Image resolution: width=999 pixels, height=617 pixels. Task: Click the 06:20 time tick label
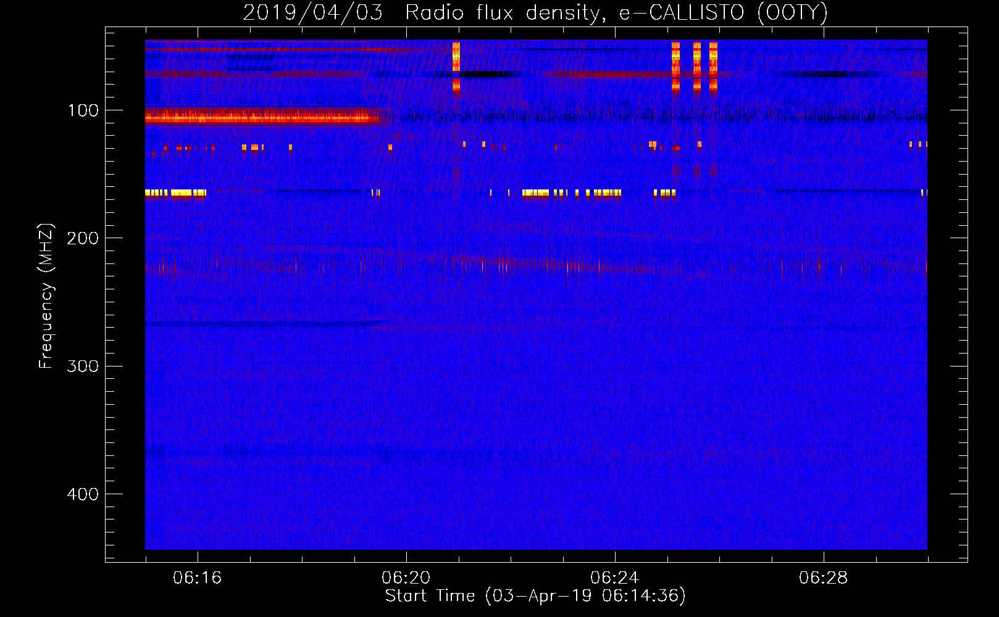pyautogui.click(x=406, y=578)
